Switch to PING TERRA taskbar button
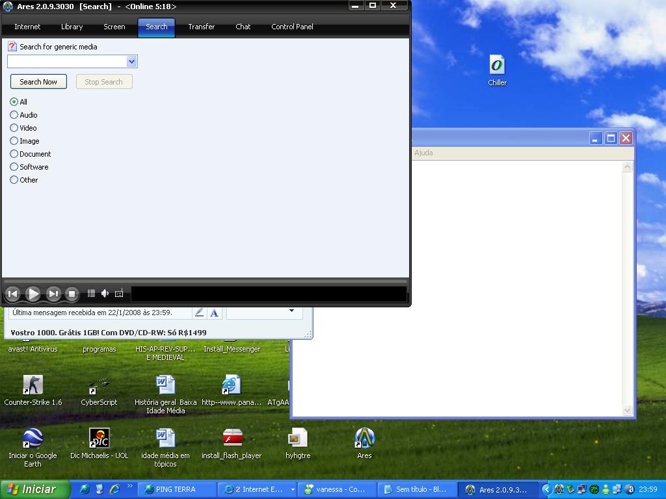666x499 pixels. pos(176,489)
